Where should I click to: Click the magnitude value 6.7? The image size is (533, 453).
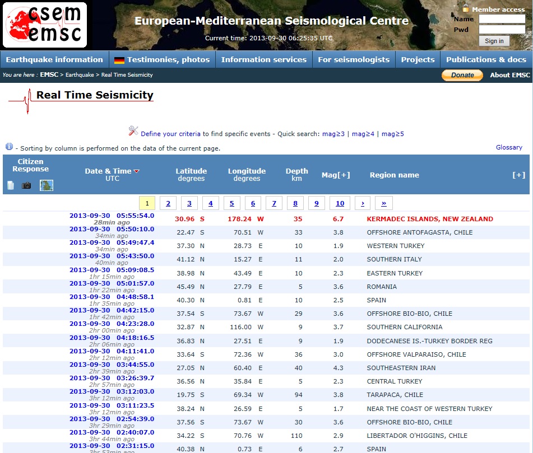[338, 219]
